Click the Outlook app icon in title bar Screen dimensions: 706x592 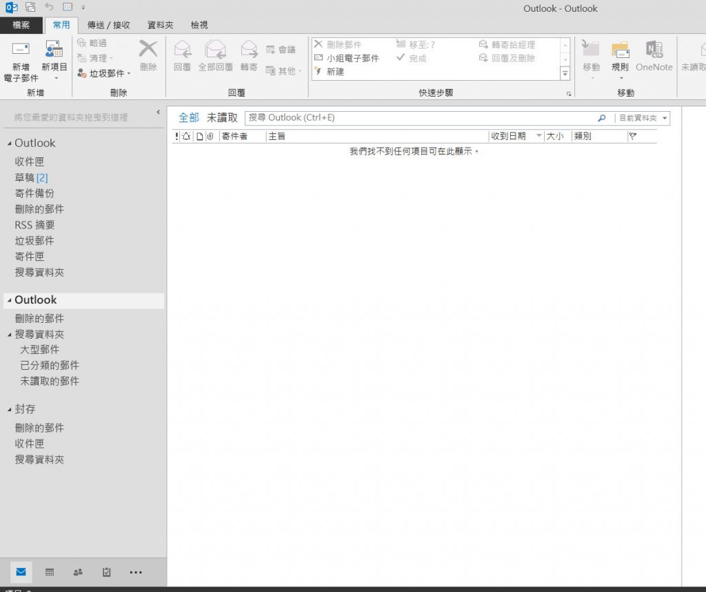[12, 7]
